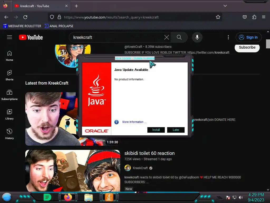Open the tracking protection shield icon
270x203 pixels.
tap(52, 17)
